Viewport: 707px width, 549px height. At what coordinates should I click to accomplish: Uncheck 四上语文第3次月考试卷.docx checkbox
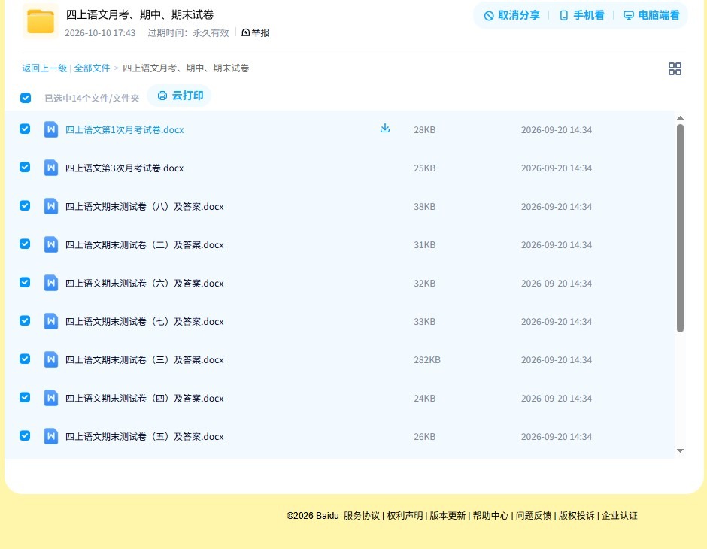coord(25,167)
